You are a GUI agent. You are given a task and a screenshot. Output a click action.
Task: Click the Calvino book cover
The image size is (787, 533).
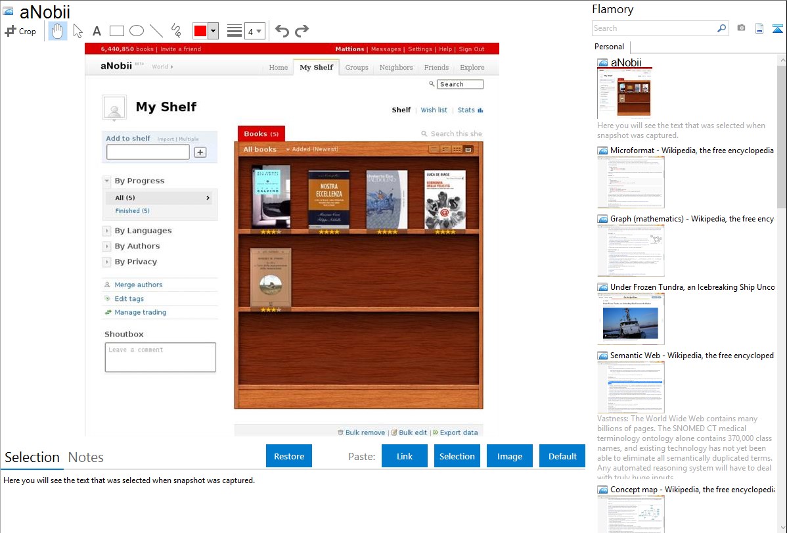271,197
